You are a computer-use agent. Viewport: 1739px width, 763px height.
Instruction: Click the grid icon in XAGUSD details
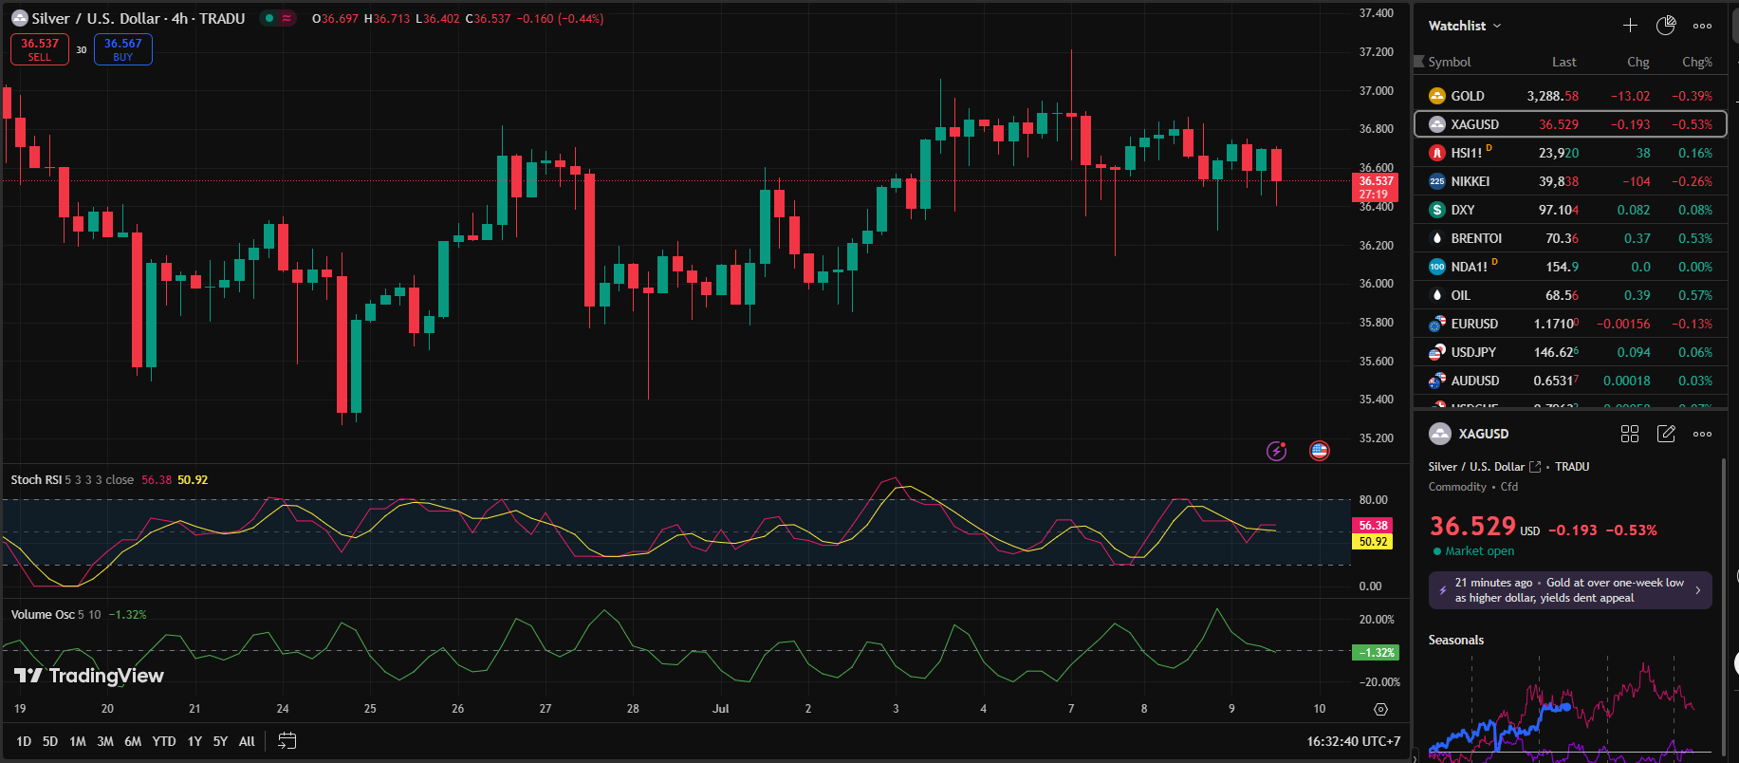point(1630,434)
